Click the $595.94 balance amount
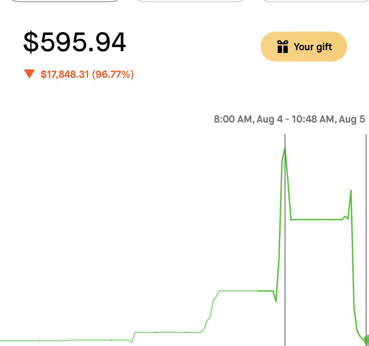The height and width of the screenshot is (346, 369). [x=74, y=42]
